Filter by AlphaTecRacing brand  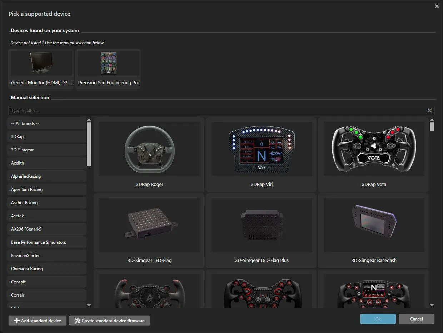coord(47,176)
